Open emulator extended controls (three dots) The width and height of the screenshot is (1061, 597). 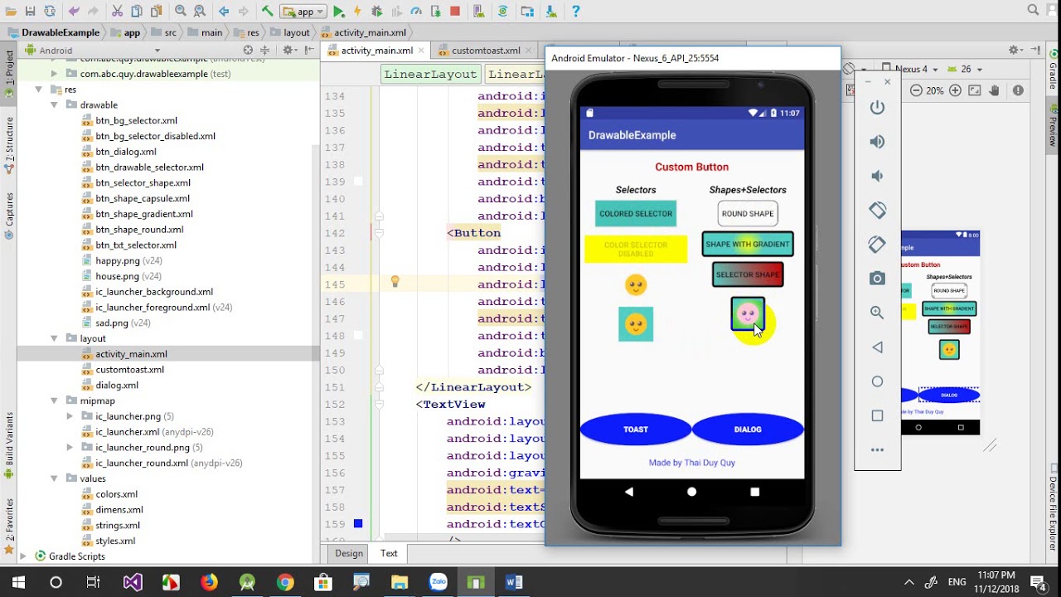pos(877,449)
